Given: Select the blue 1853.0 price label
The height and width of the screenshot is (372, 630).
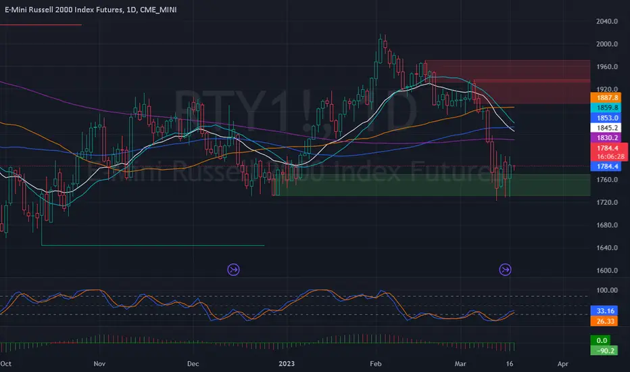Looking at the screenshot, I should pyautogui.click(x=606, y=118).
